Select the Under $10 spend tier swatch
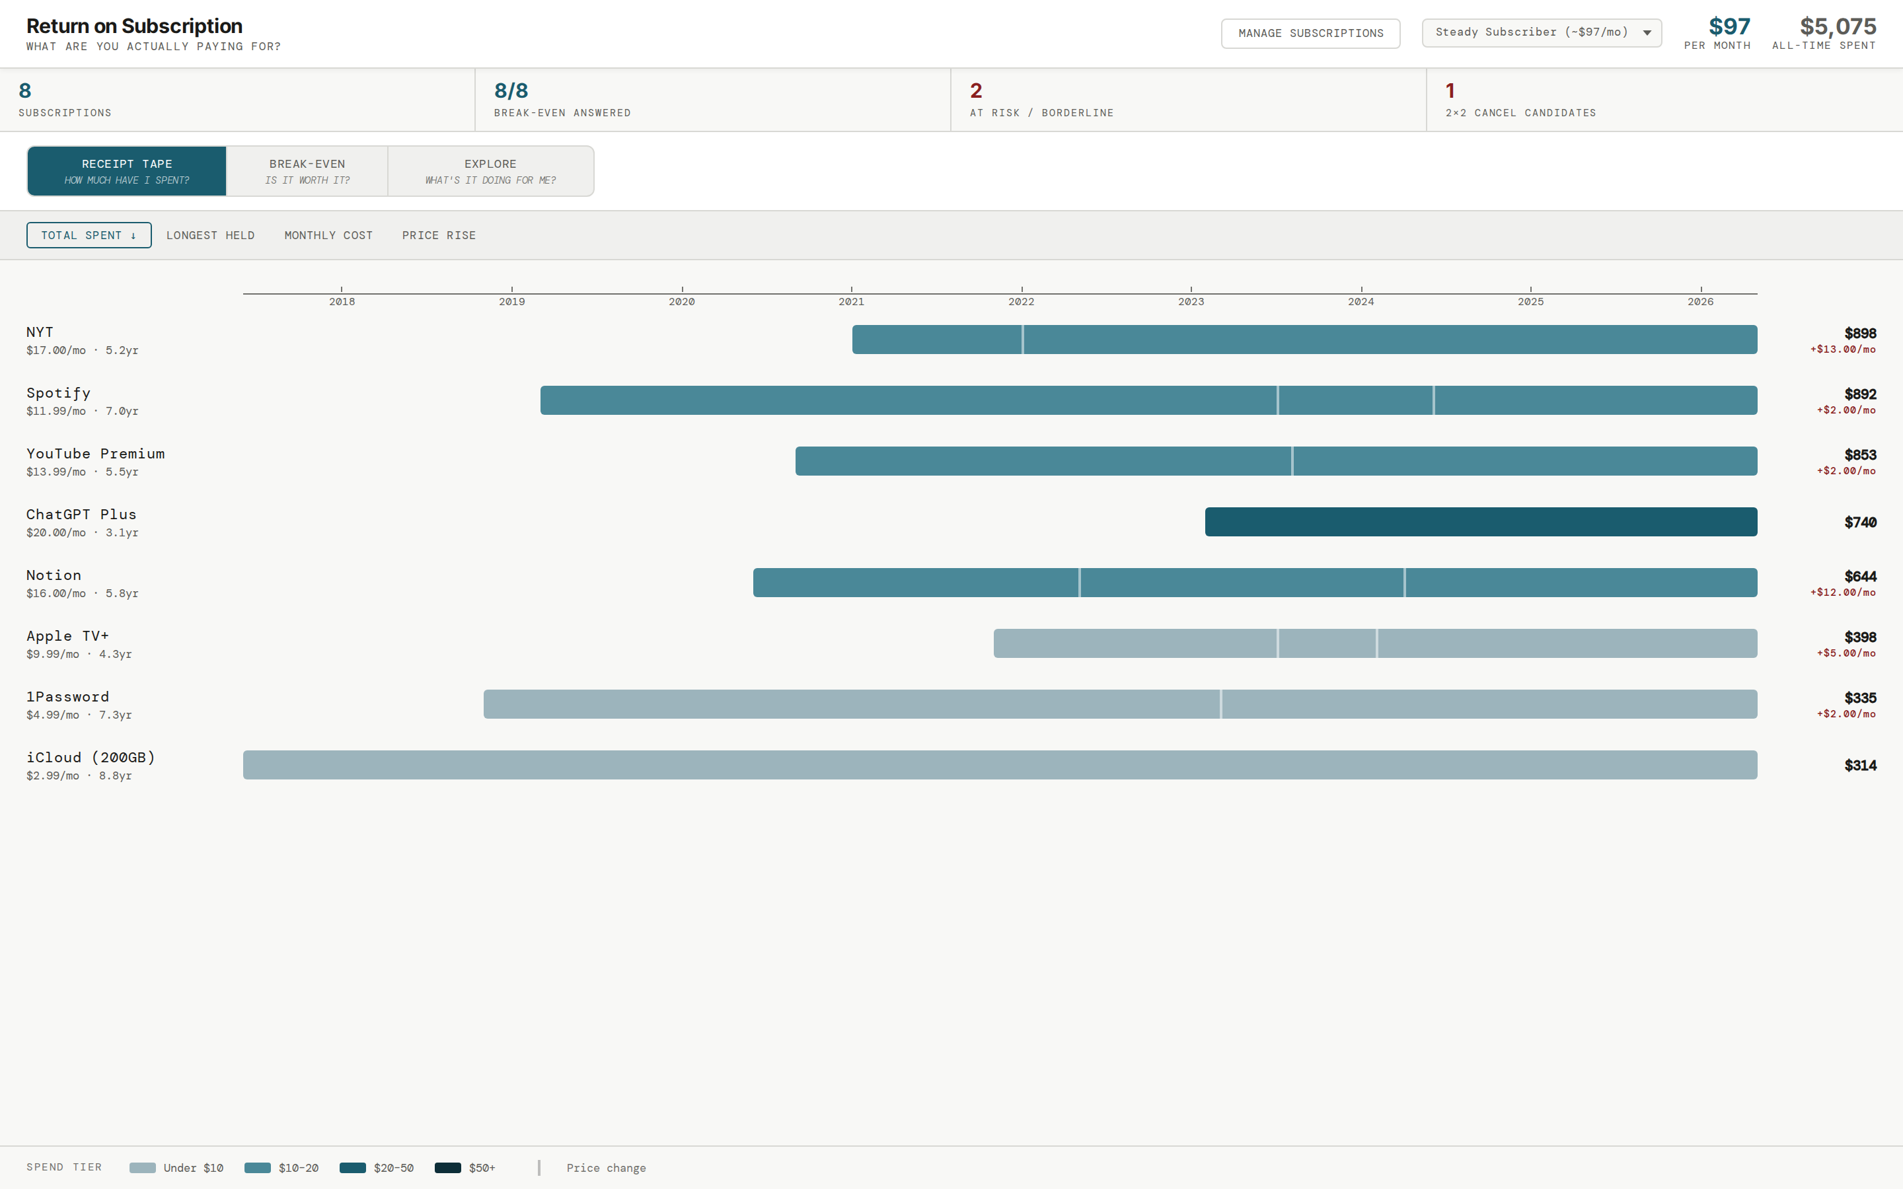 142,1168
